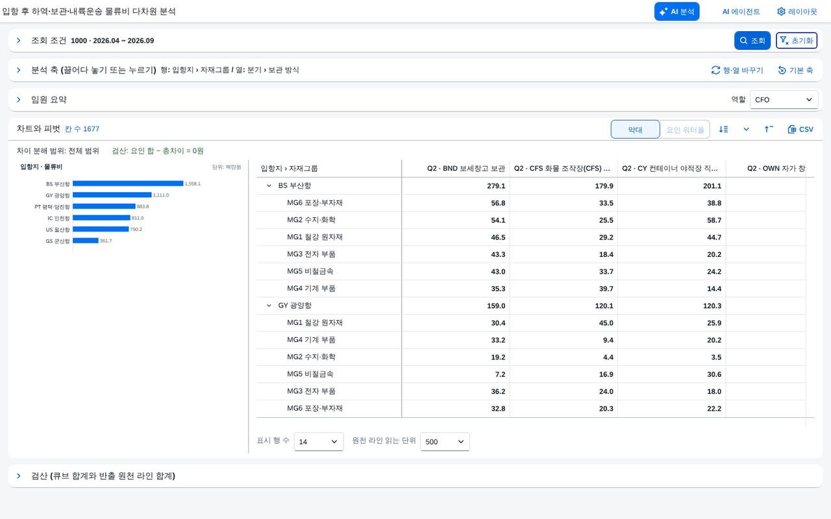Collapse the GY 광양항 row group
The width and height of the screenshot is (831, 519).
pyautogui.click(x=269, y=306)
